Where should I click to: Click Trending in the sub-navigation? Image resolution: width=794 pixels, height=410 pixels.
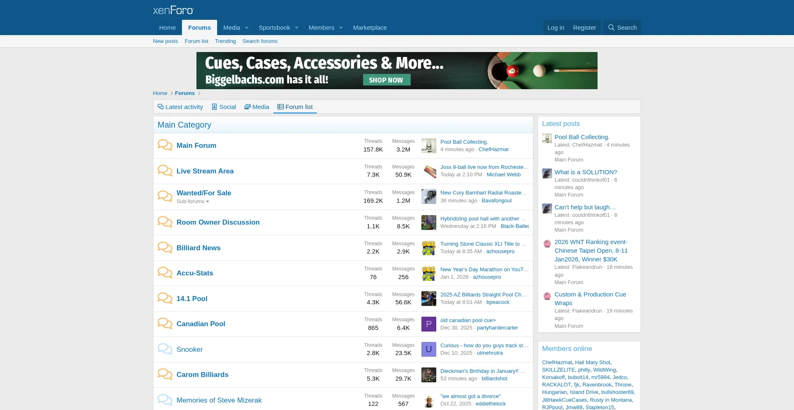point(225,41)
